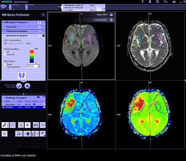Click the Findings Navigator export icon

coord(39,97)
